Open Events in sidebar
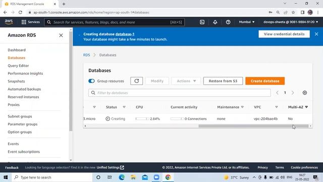 13,144
